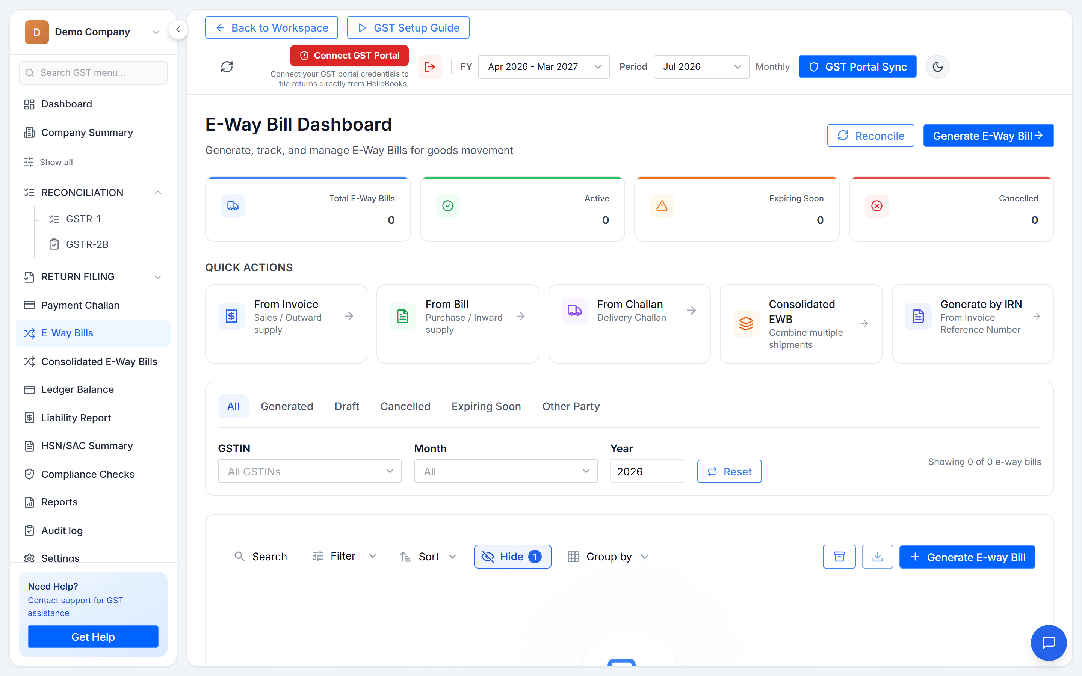Open the Filter dropdown in table toolbar
Image resolution: width=1082 pixels, height=676 pixels.
[344, 556]
